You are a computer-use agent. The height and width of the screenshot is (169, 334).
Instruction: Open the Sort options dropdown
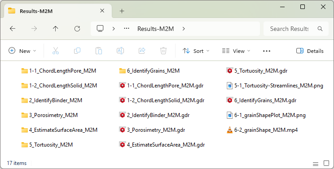[196, 51]
